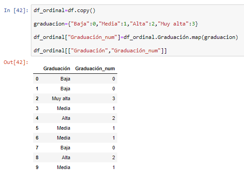The image size is (244, 178).
Task: Click the Alta cell in row 8
Action: pyautogui.click(x=66, y=157)
